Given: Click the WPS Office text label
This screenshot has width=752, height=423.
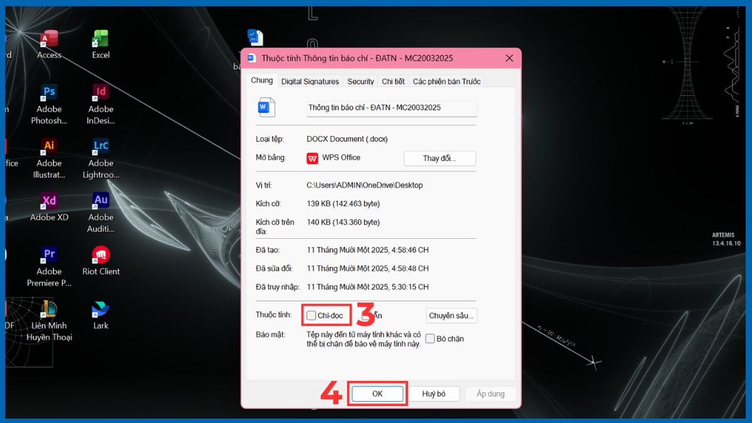Looking at the screenshot, I should (342, 158).
